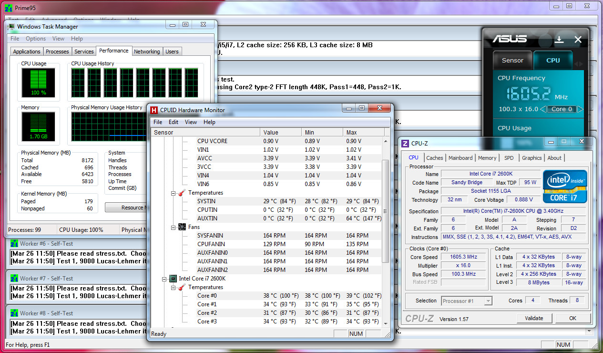The image size is (603, 353).
Task: Select next core with right arrow in ASUS widget
Action: click(580, 109)
